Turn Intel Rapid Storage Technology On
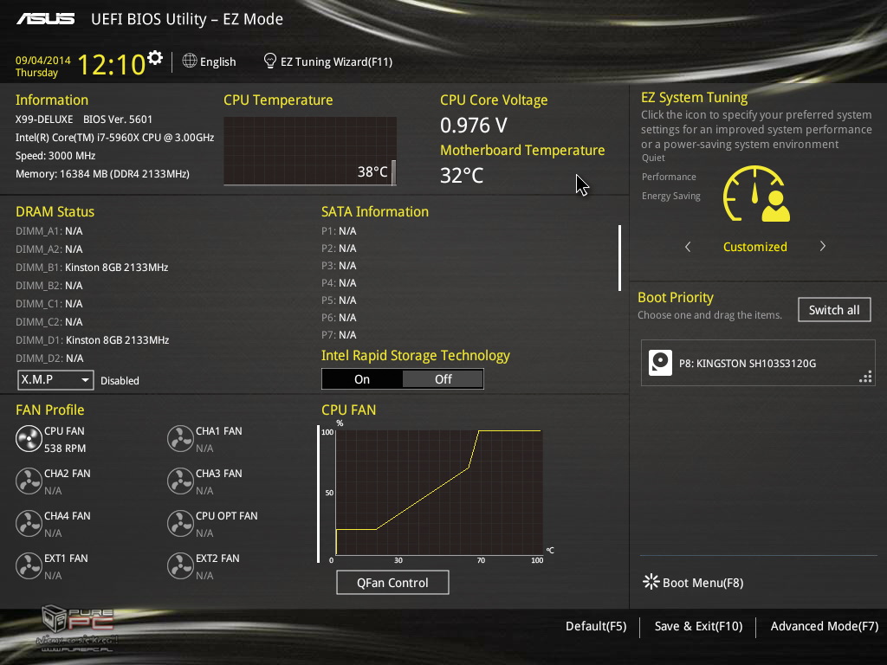The height and width of the screenshot is (665, 887). [362, 379]
